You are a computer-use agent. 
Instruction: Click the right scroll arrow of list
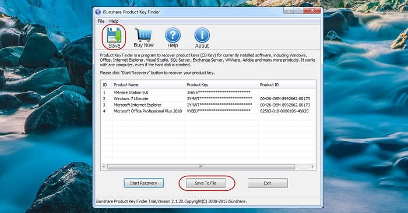[x=312, y=167]
